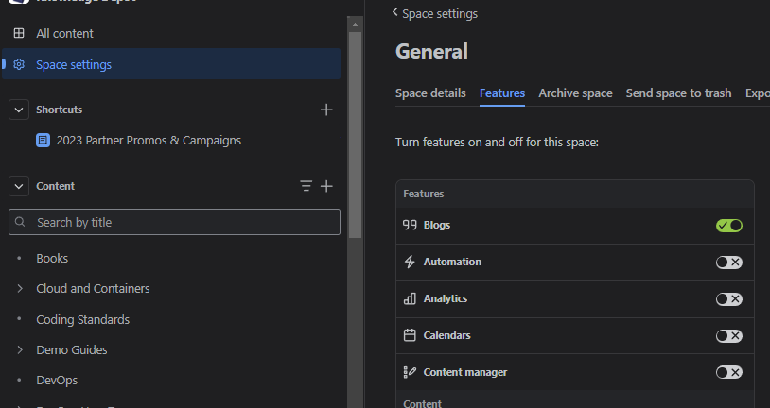Open the Coding Standards page
The height and width of the screenshot is (408, 770).
82,319
